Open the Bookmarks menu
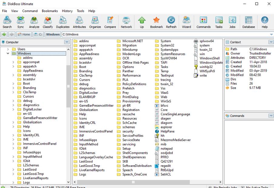Viewport: 274px width, 188px height. coord(50,11)
